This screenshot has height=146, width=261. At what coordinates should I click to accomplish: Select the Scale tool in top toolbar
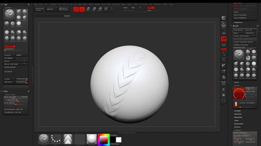[94, 9]
